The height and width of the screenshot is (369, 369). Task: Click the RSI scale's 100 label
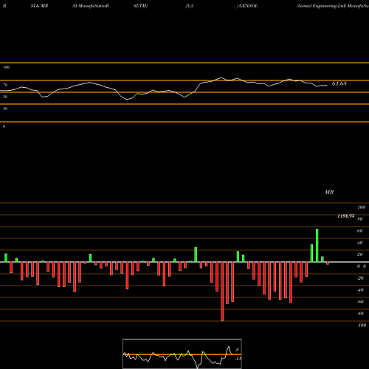coord(7,67)
